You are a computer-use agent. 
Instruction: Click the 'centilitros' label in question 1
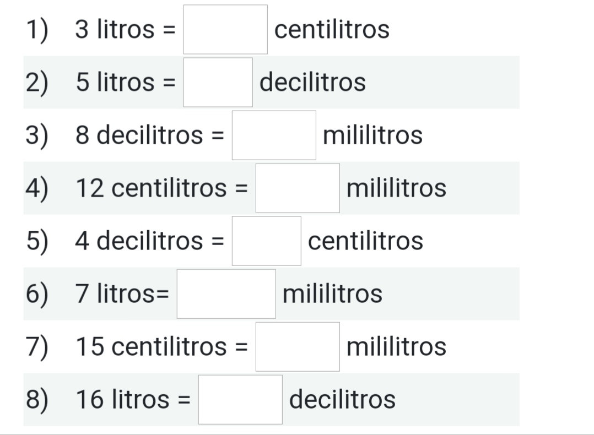tap(332, 30)
